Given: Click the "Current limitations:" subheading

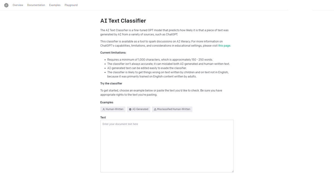Looking at the screenshot, I should point(113,53).
